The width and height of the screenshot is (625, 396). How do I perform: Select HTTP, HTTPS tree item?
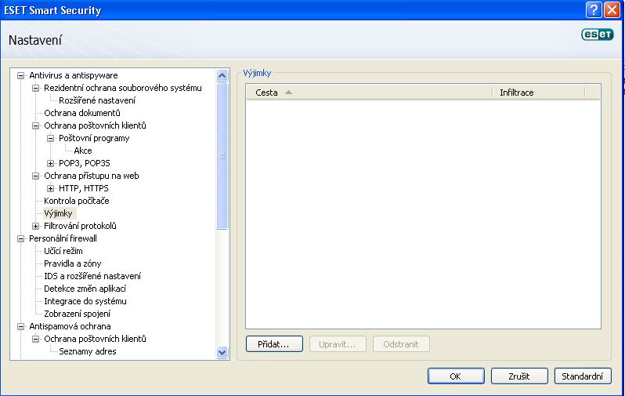(84, 188)
